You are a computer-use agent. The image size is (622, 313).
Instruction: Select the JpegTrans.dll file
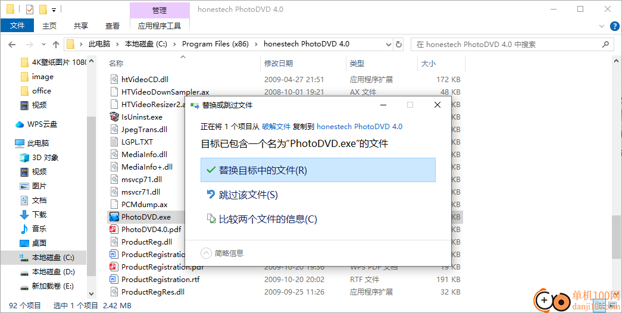click(145, 129)
